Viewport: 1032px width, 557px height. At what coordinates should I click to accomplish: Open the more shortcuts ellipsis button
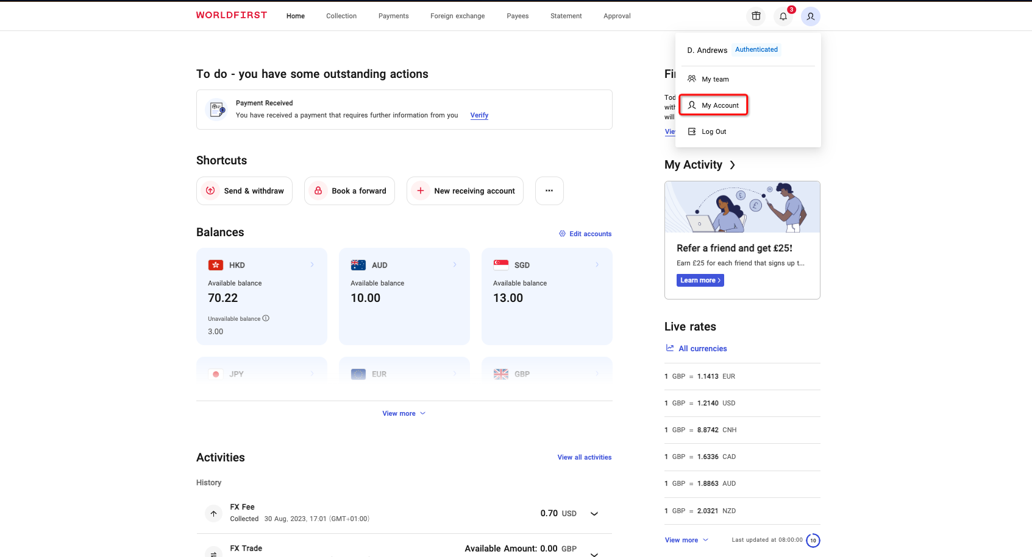point(549,191)
